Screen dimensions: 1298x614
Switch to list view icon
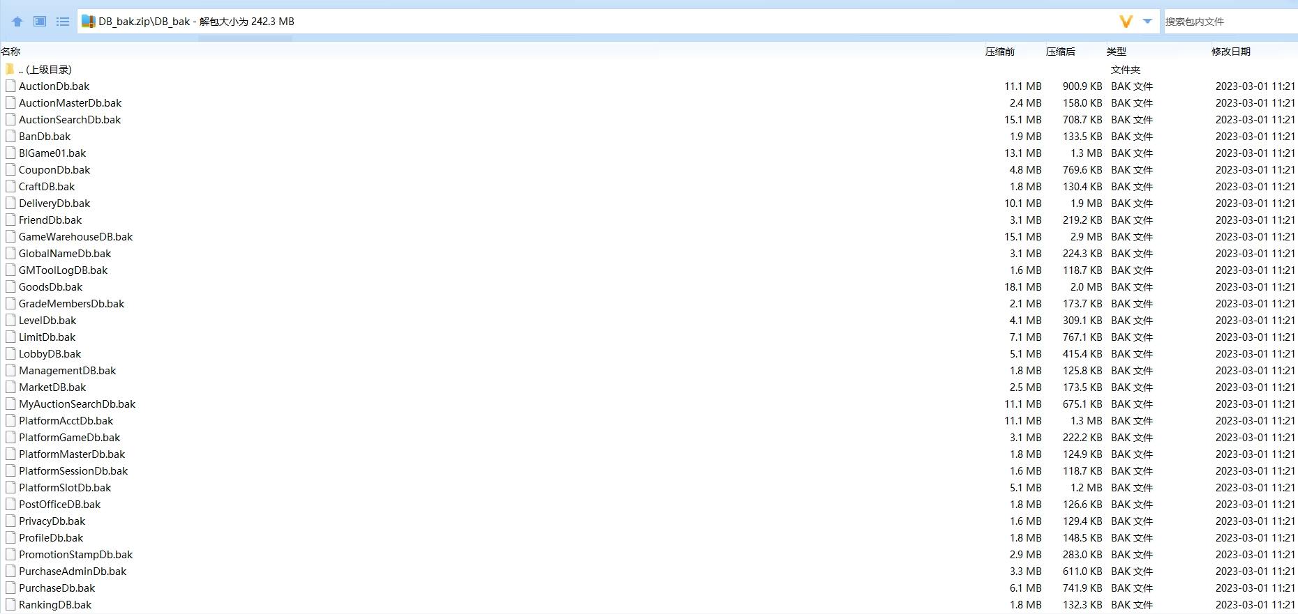[63, 22]
